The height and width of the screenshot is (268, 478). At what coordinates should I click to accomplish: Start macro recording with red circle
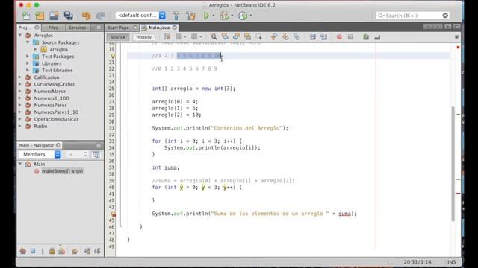click(x=339, y=37)
